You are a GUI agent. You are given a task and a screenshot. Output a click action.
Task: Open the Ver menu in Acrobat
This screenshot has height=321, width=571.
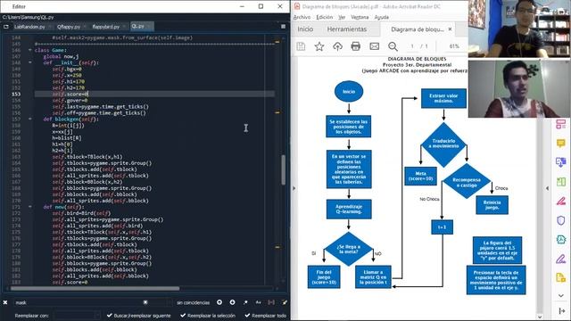pyautogui.click(x=342, y=17)
